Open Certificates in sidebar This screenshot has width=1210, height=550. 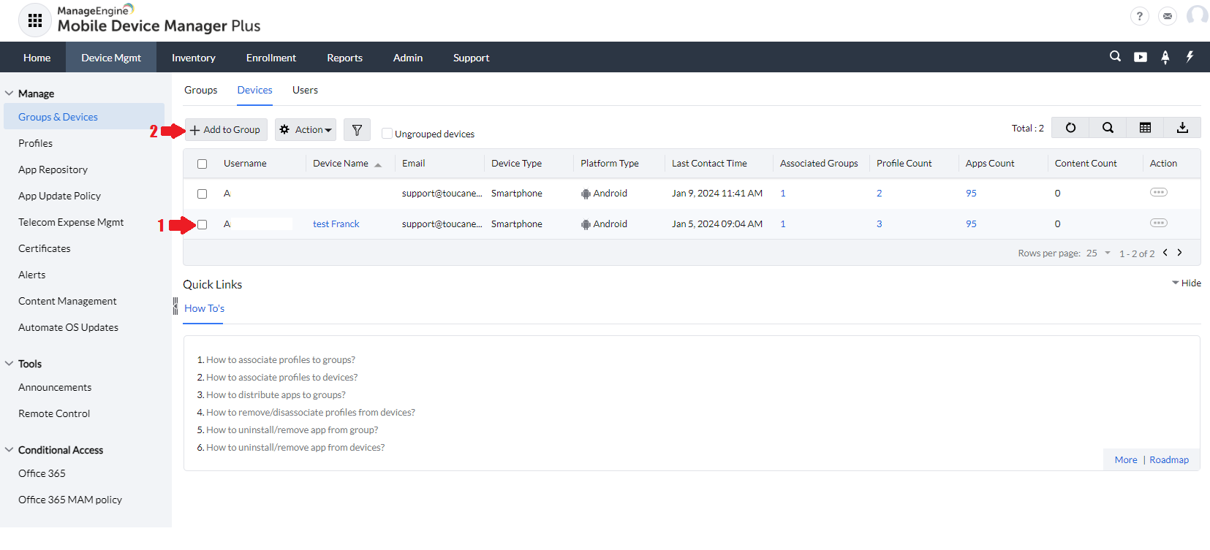(45, 248)
